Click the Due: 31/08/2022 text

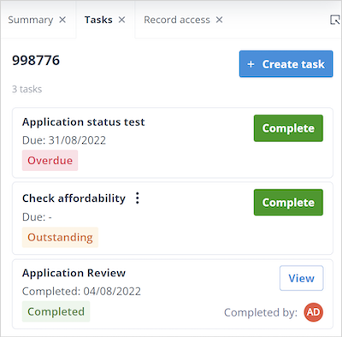click(x=64, y=140)
